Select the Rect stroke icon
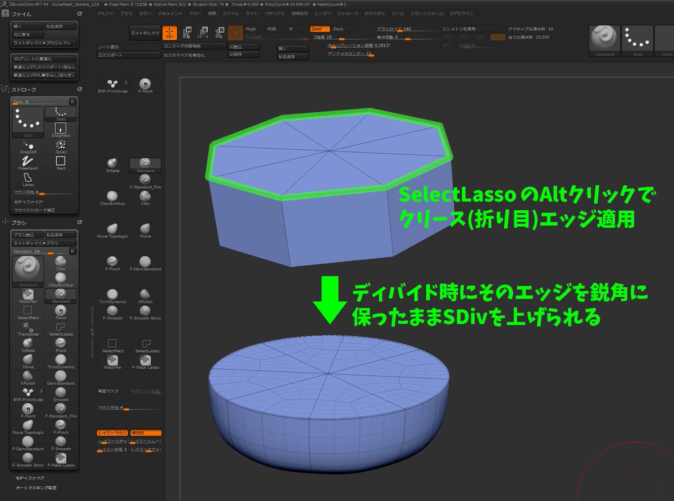This screenshot has width=674, height=501. tap(61, 163)
